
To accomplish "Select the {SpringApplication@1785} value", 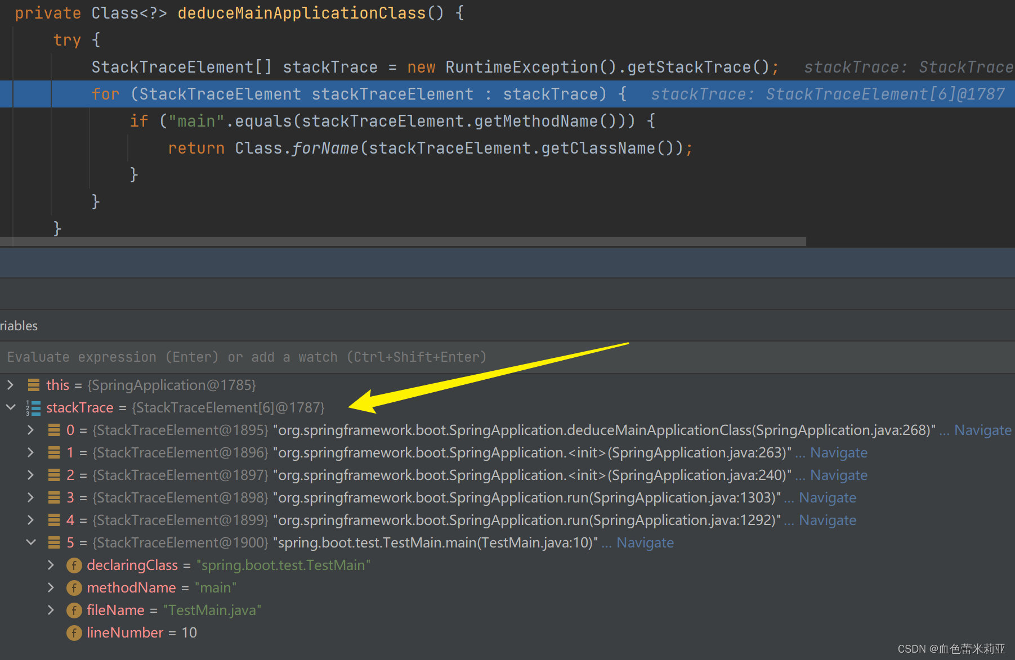I will (172, 385).
